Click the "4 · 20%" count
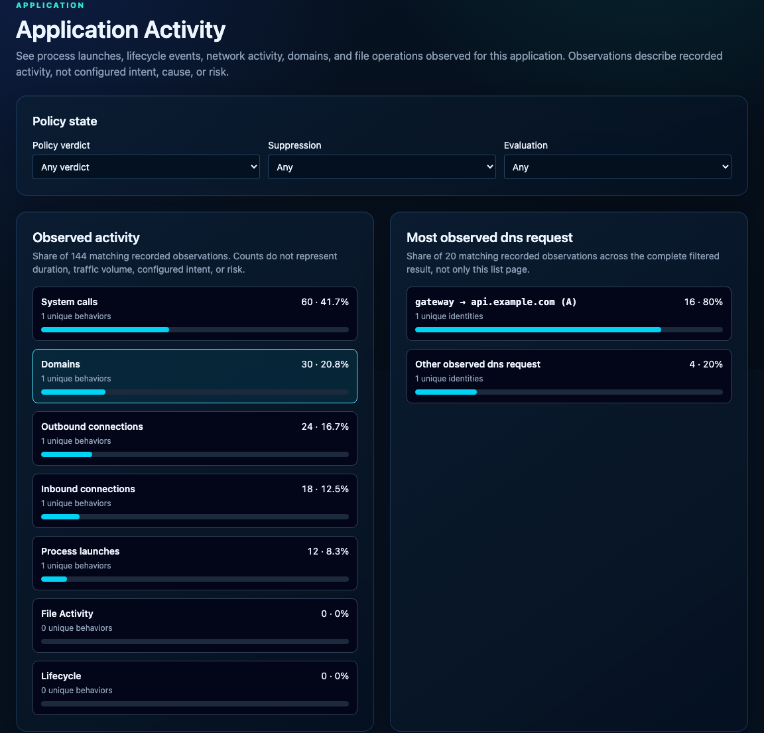The image size is (764, 733). [x=706, y=365]
